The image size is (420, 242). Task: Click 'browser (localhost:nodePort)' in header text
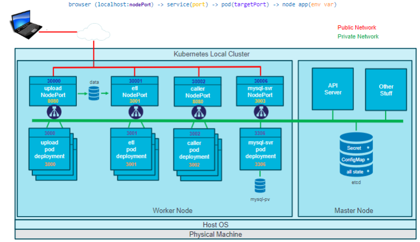[111, 5]
